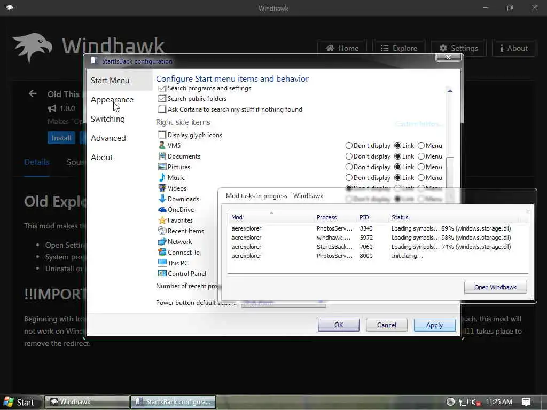Click the back arrow in Windhawk
The width and height of the screenshot is (547, 410).
tap(33, 94)
